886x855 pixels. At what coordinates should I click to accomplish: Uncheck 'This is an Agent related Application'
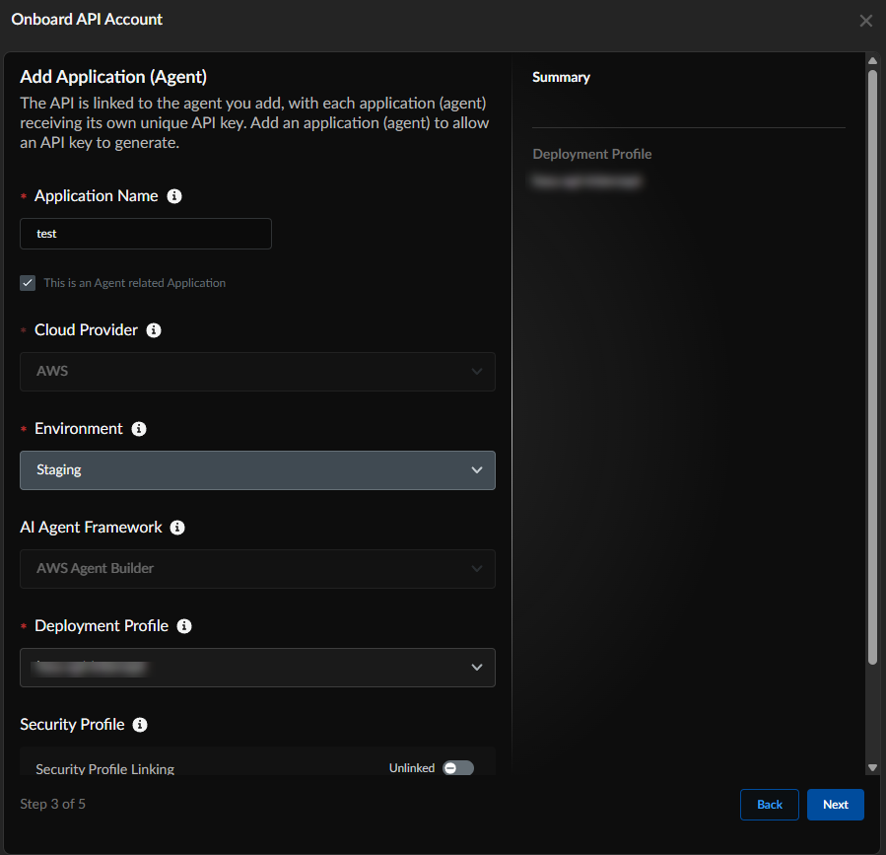point(28,283)
